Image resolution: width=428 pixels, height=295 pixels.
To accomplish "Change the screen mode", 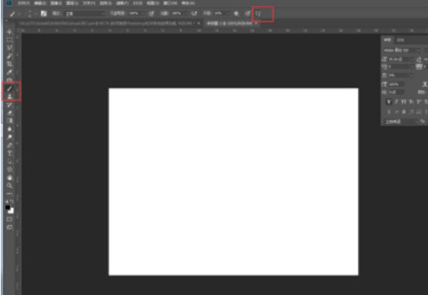I will (x=9, y=227).
